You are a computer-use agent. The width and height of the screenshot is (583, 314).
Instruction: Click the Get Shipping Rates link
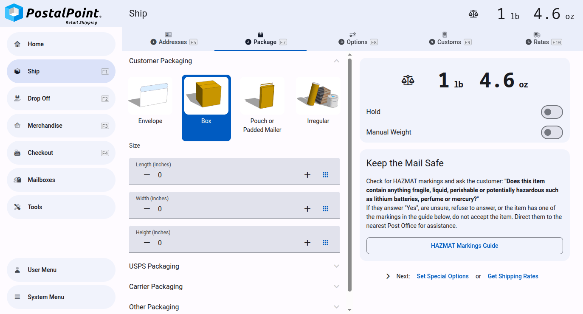(x=513, y=276)
